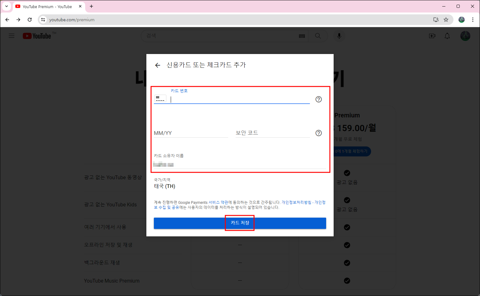Click the 태국 (TH) country text
The image size is (480, 296).
coord(164,186)
